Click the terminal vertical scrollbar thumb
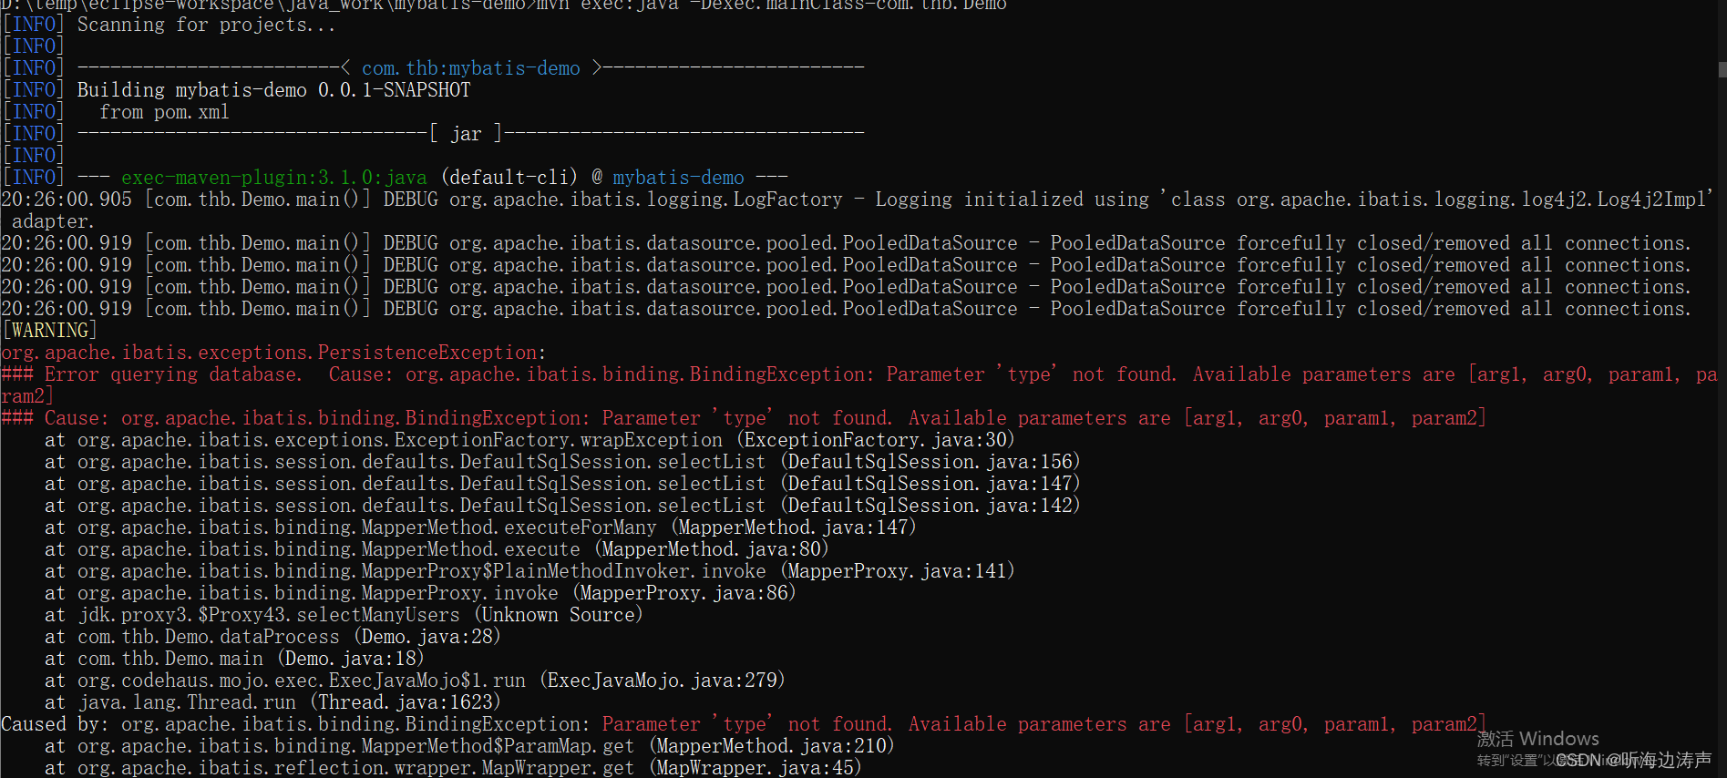 coord(1722,69)
